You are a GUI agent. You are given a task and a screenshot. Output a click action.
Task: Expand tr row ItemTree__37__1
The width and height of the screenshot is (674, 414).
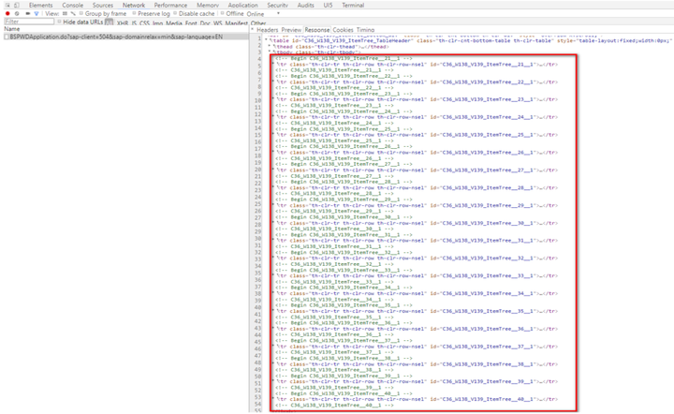273,346
